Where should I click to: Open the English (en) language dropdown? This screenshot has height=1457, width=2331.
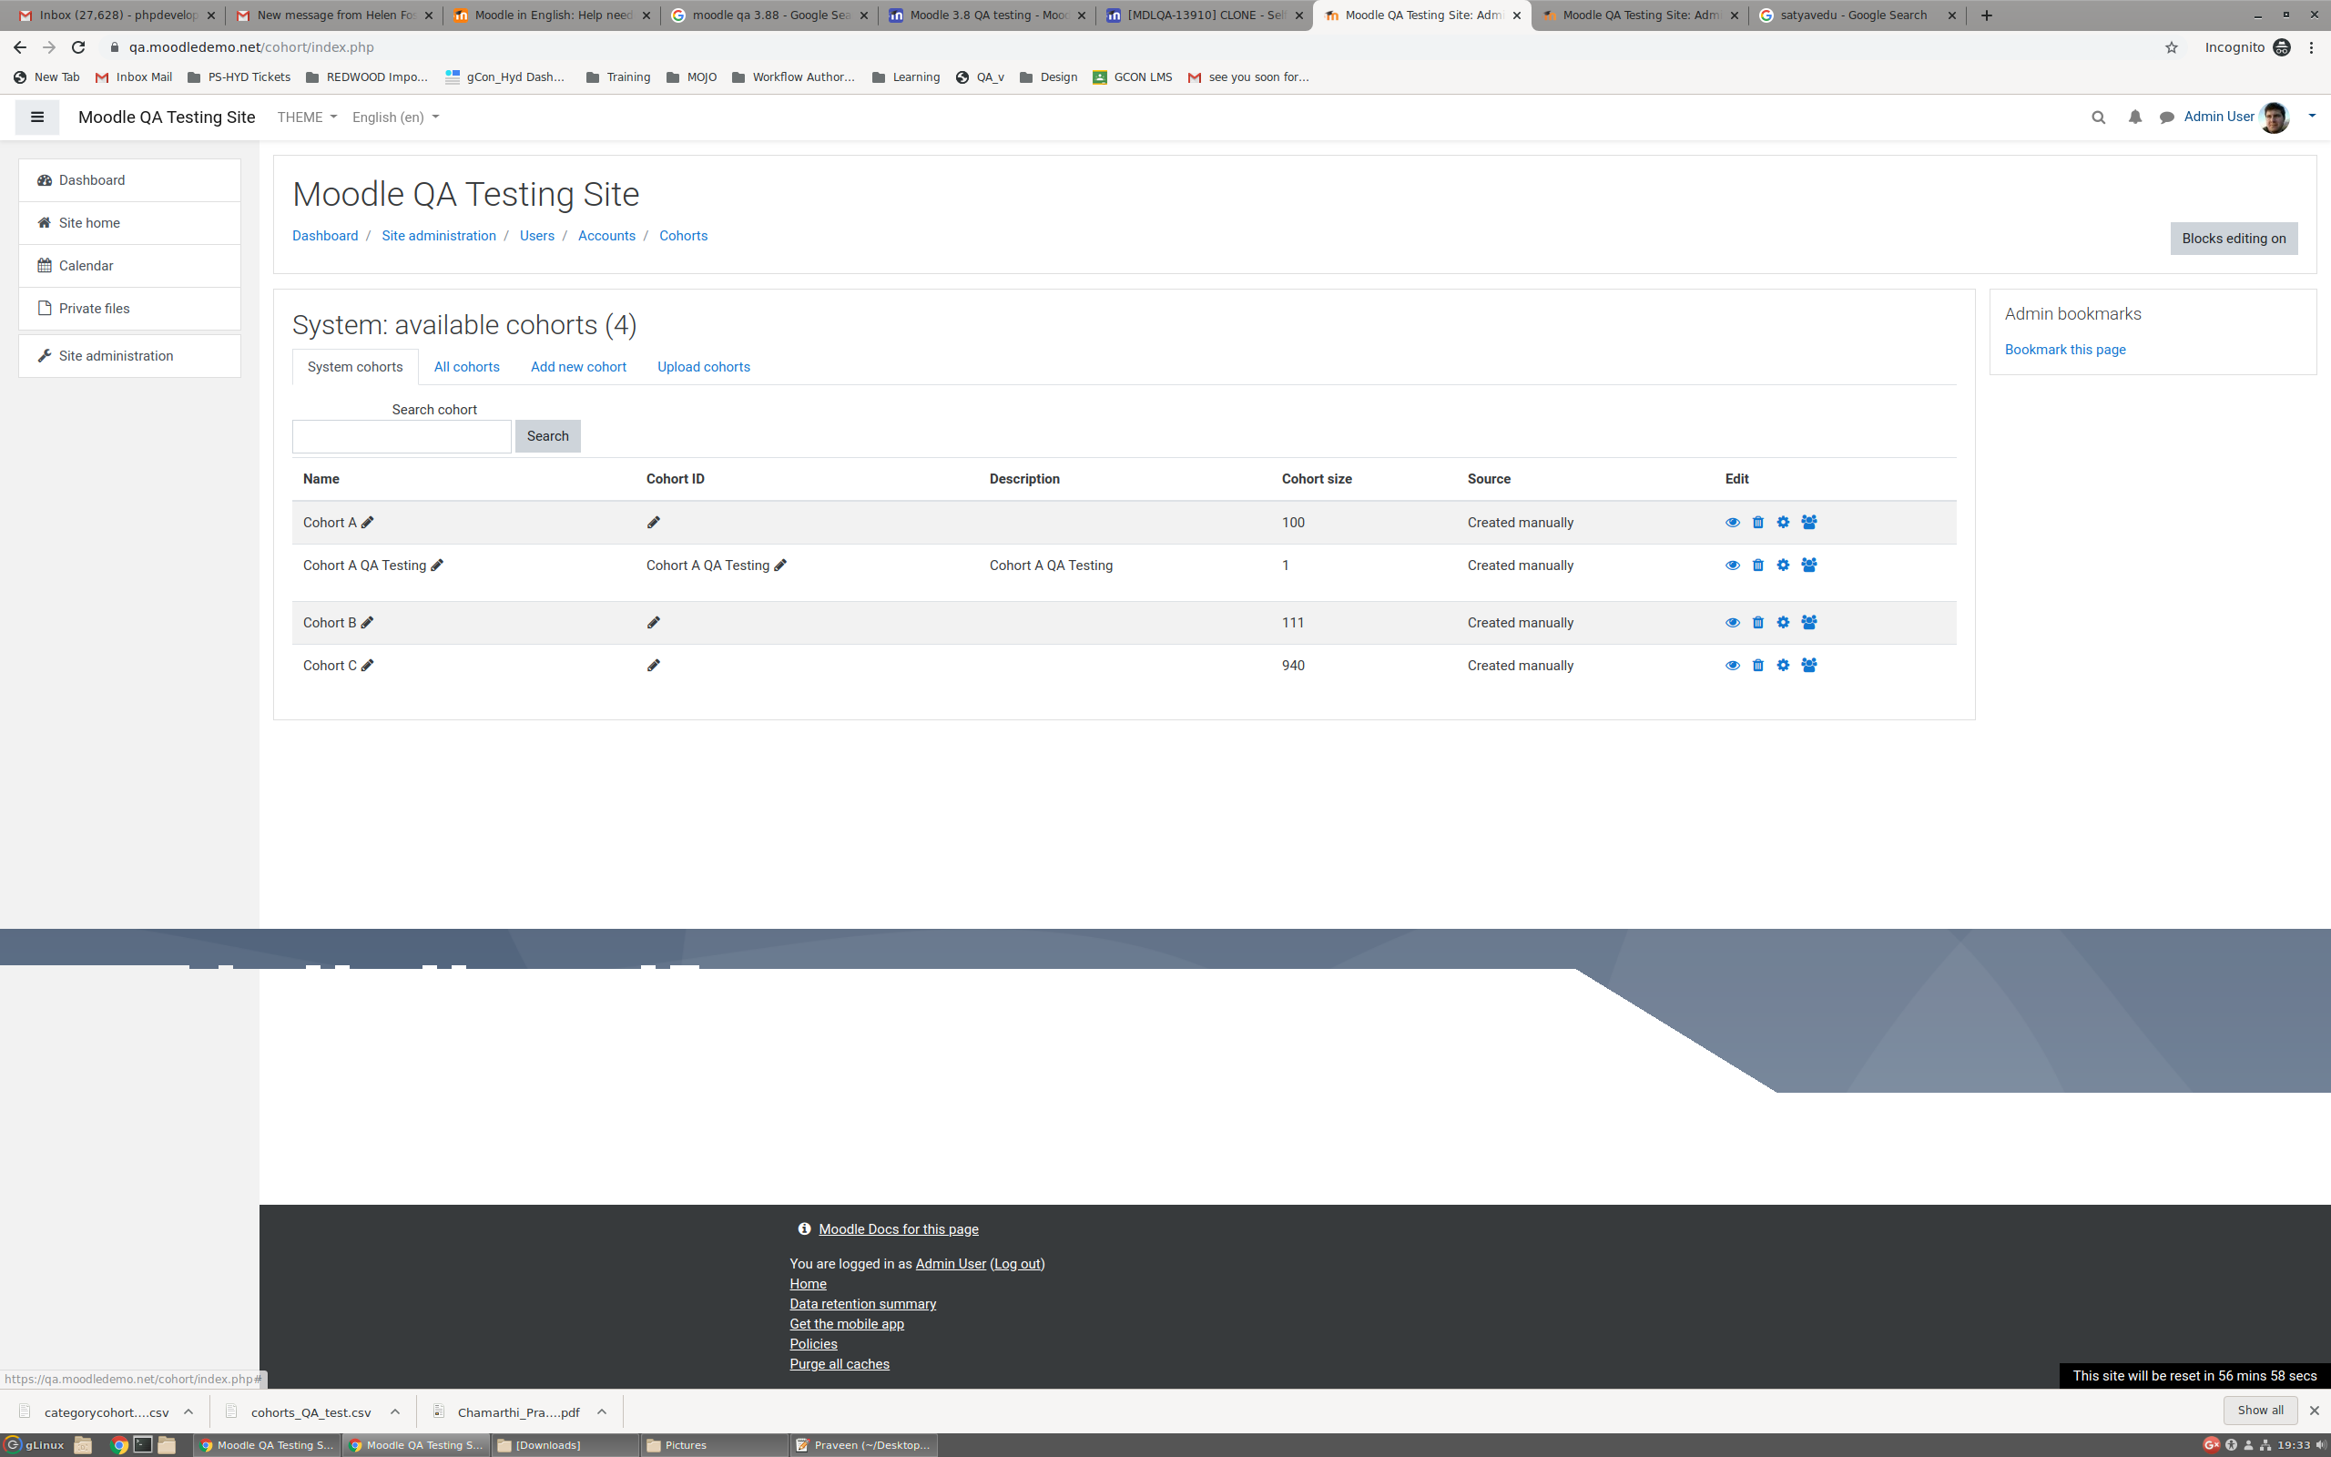(395, 117)
